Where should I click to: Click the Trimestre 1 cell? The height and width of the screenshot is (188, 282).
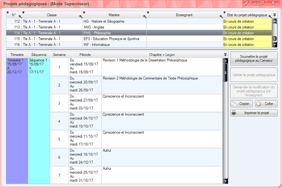[x=17, y=121]
